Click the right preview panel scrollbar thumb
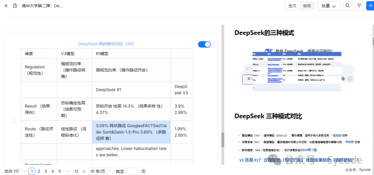Screen dimensions: 374x175 point(373,41)
